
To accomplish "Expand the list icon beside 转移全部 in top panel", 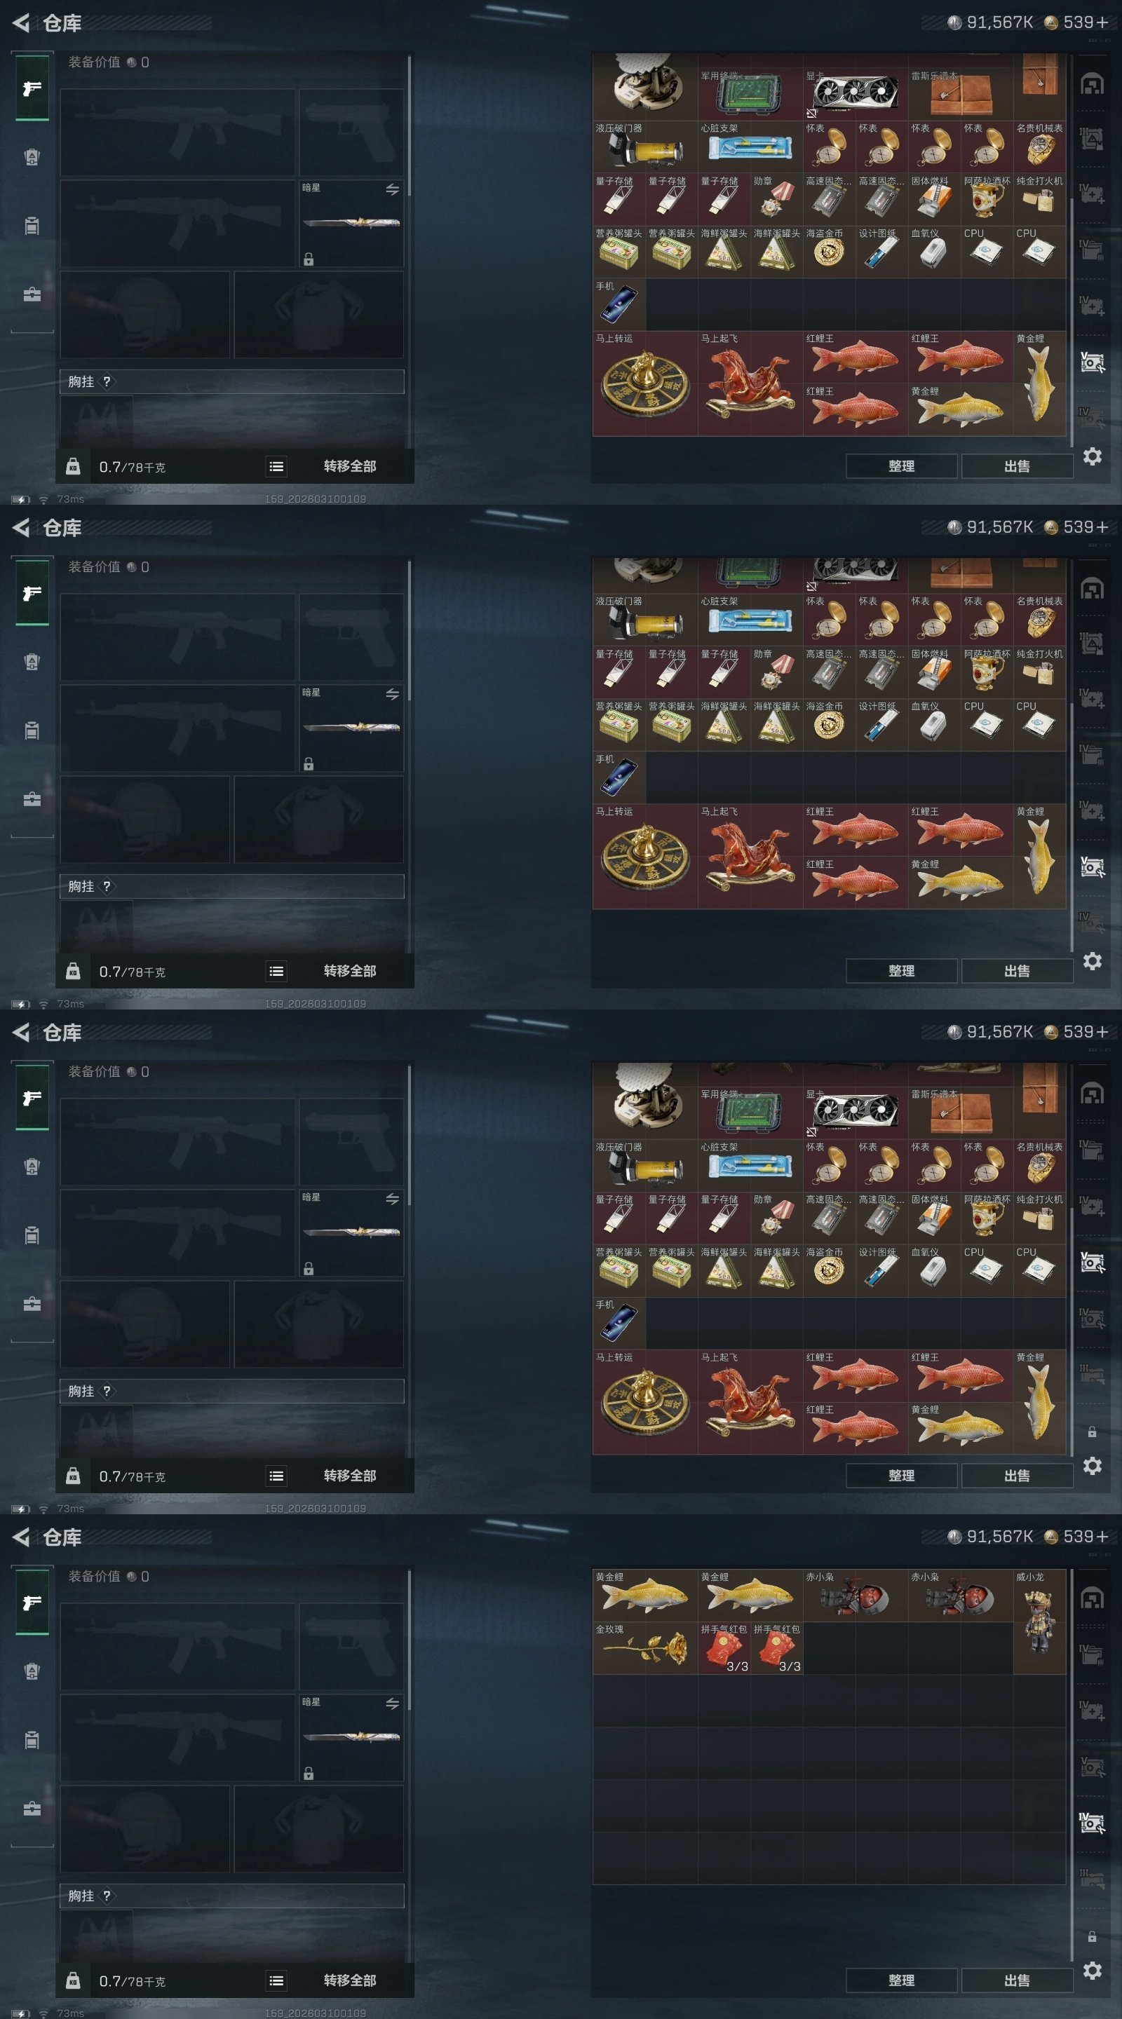I will 276,466.
